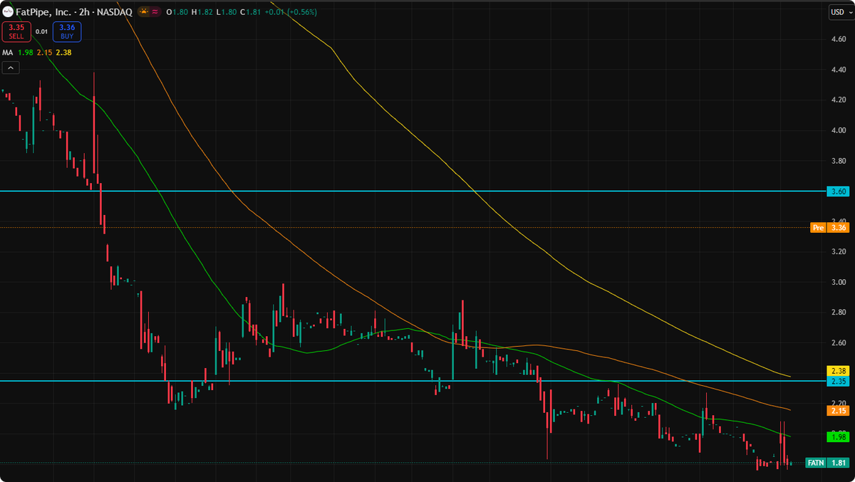This screenshot has width=855, height=482.
Task: Click the 0.01 spread value
Action: 41,31
